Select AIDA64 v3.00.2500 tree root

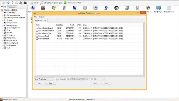click(11, 10)
